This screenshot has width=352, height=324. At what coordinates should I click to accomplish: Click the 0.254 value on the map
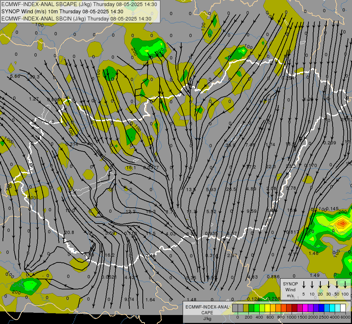[x=288, y=78]
